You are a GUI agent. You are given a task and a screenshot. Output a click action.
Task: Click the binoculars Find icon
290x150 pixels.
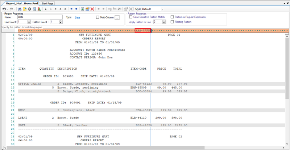pyautogui.click(x=20, y=9)
